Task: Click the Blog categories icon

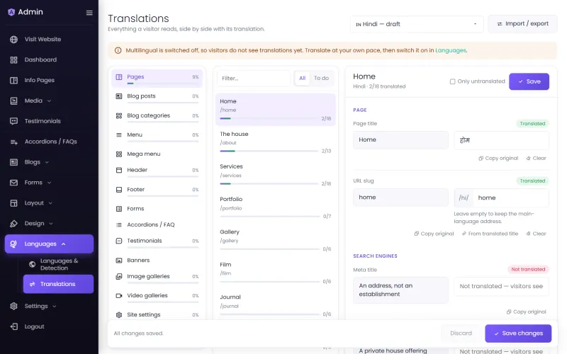Action: [118, 115]
